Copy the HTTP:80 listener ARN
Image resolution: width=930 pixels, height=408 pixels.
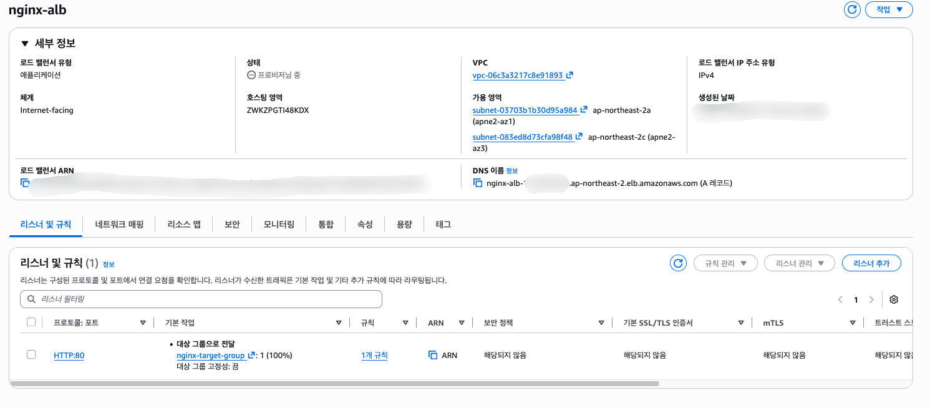[x=433, y=356]
